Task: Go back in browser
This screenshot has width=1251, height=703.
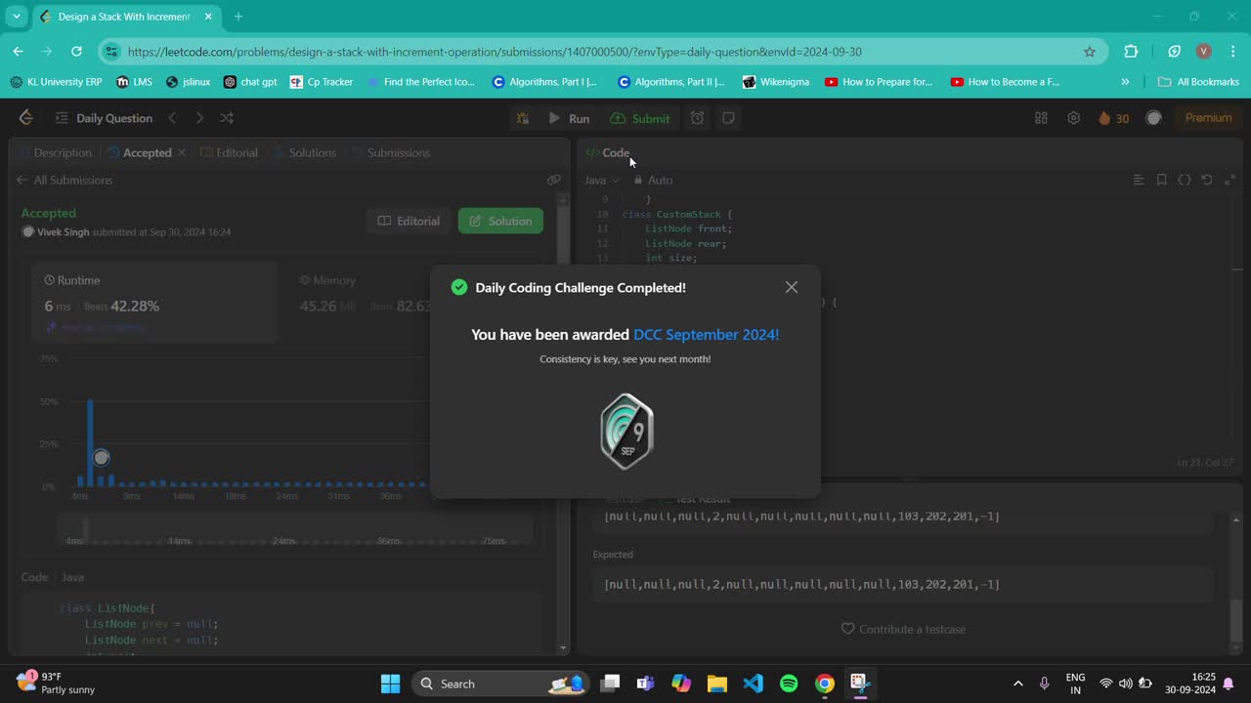Action: 18,52
